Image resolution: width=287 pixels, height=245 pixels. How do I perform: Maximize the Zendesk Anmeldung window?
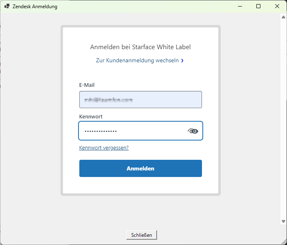pyautogui.click(x=258, y=7)
